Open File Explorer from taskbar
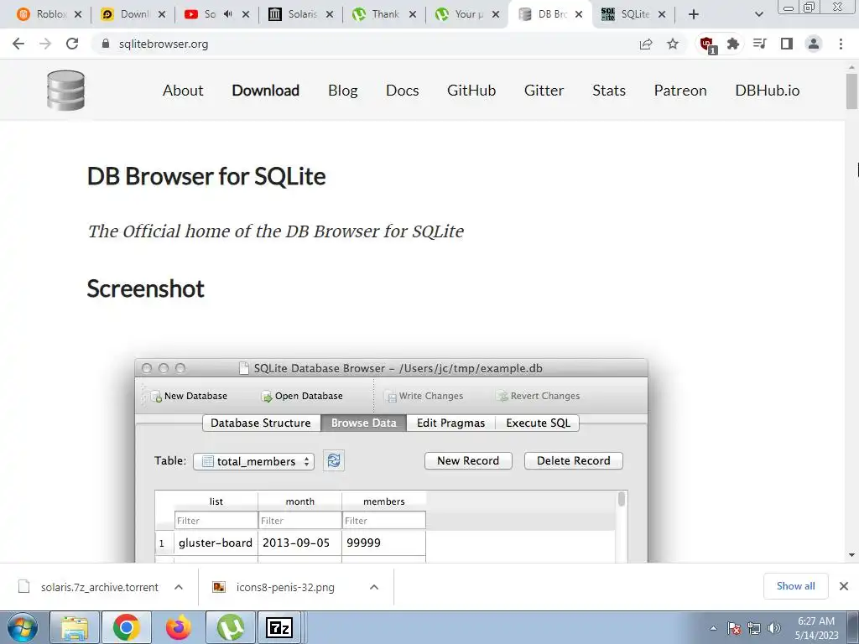The height and width of the screenshot is (644, 859). (75, 627)
